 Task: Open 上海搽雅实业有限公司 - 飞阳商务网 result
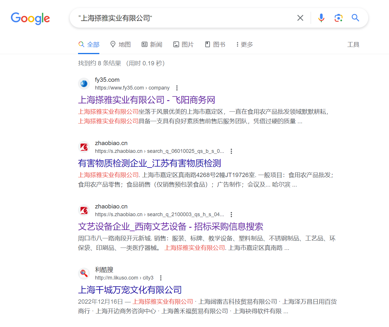[147, 100]
